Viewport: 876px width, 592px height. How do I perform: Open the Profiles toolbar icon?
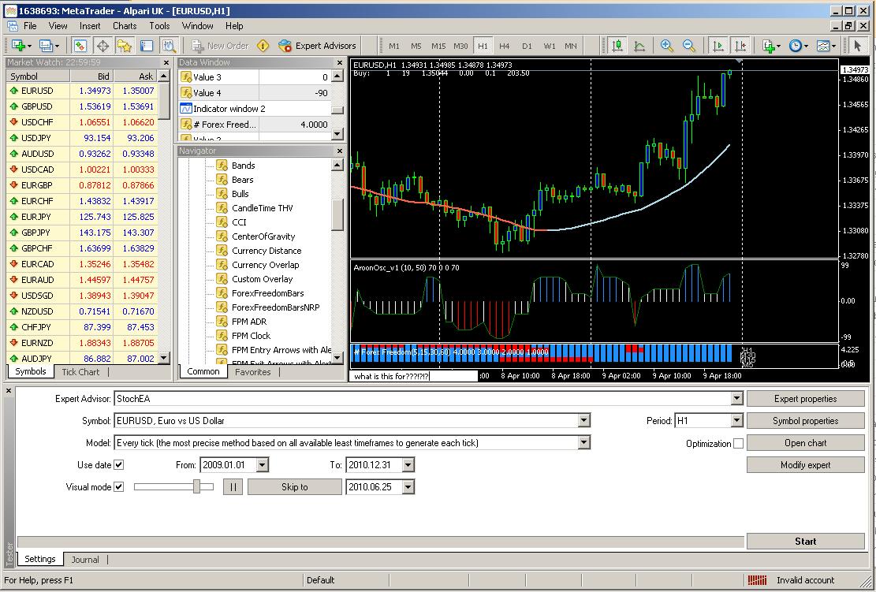tap(48, 46)
